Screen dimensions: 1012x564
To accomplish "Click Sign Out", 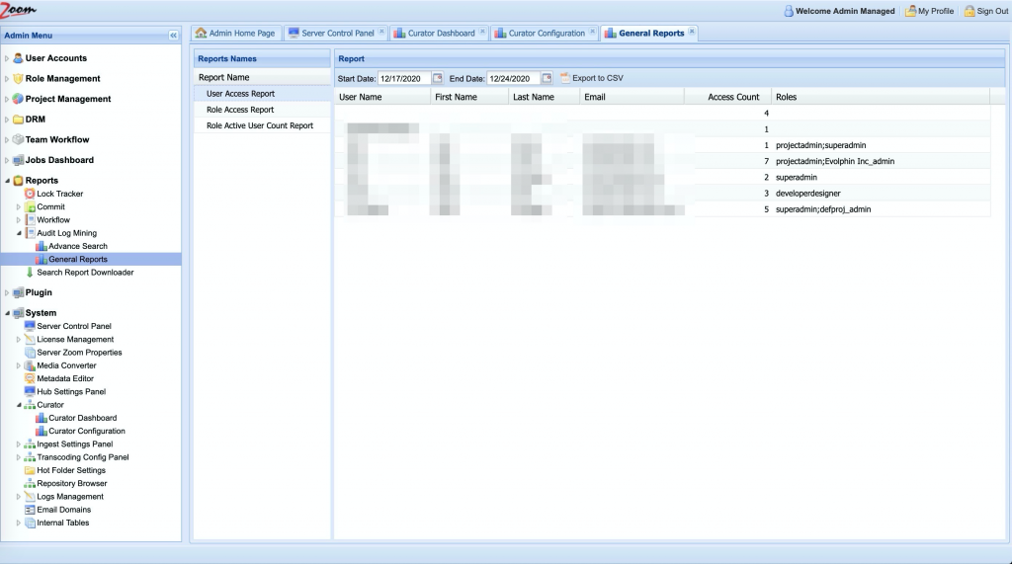I will pos(986,11).
